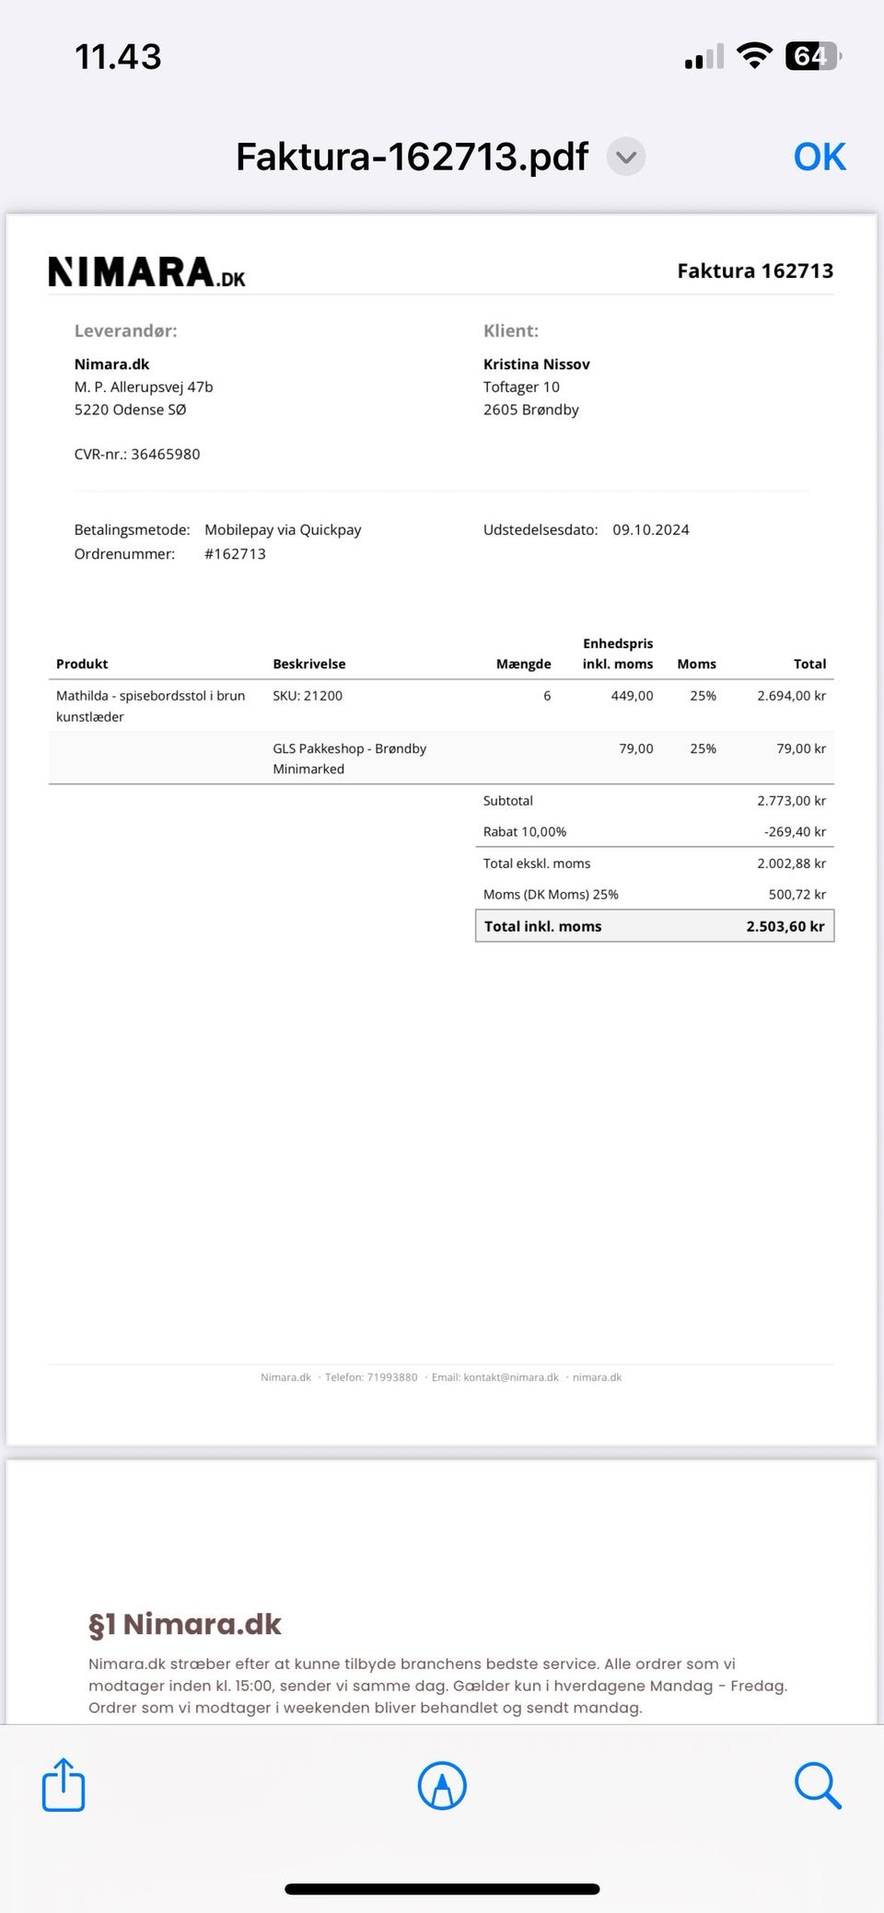Image resolution: width=884 pixels, height=1913 pixels.
Task: Tap the Wi-Fi status icon
Action: pyautogui.click(x=755, y=56)
